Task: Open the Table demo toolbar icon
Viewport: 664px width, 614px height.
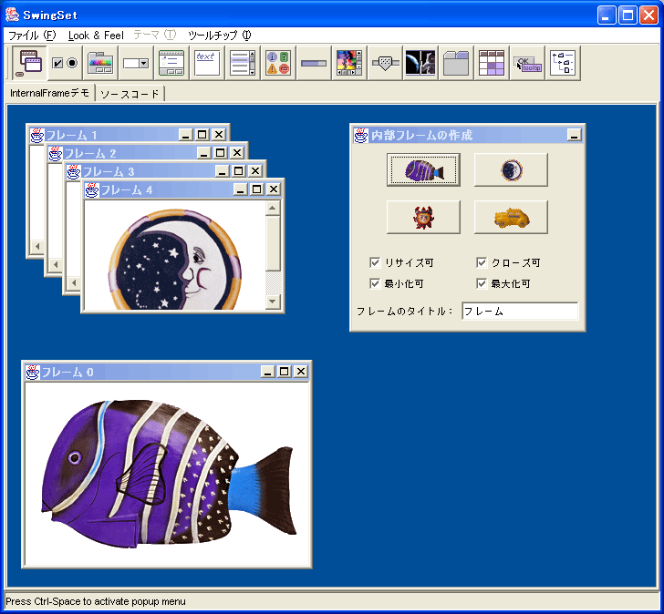Action: coord(492,63)
